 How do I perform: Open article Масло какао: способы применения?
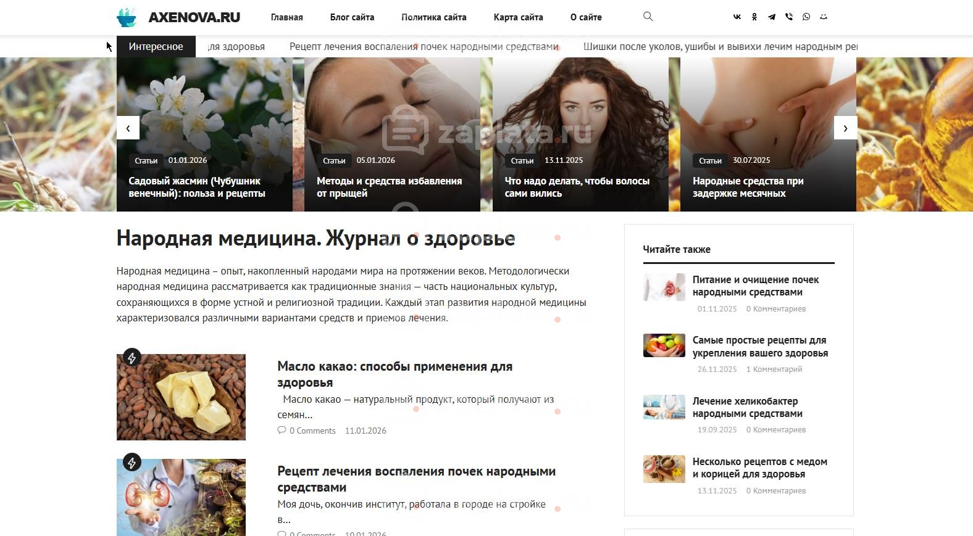pos(395,374)
